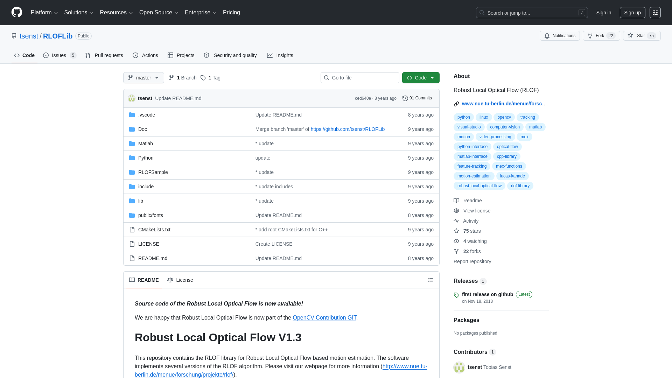Image resolution: width=672 pixels, height=378 pixels.
Task: Click the optical-flow topic tag
Action: pyautogui.click(x=507, y=147)
